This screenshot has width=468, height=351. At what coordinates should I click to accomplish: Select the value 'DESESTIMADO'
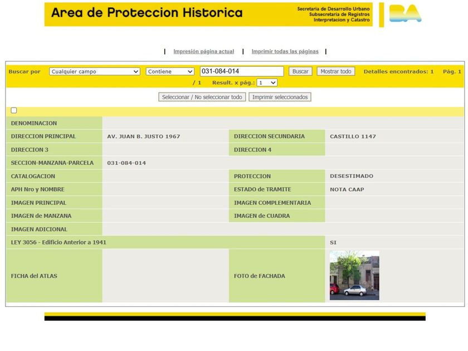(x=352, y=176)
